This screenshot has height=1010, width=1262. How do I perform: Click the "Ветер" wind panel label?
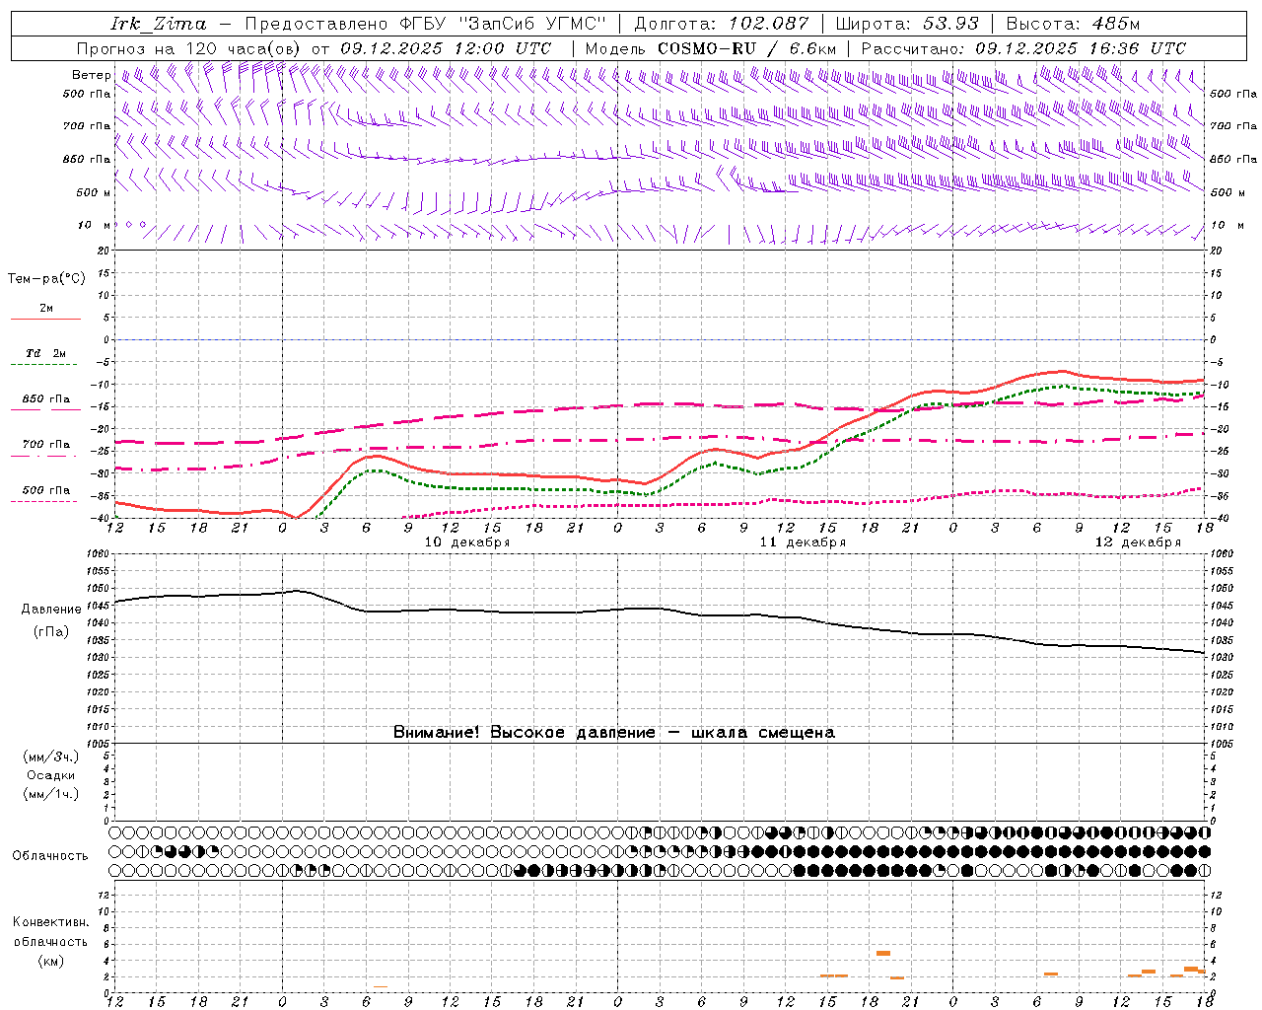coord(92,75)
